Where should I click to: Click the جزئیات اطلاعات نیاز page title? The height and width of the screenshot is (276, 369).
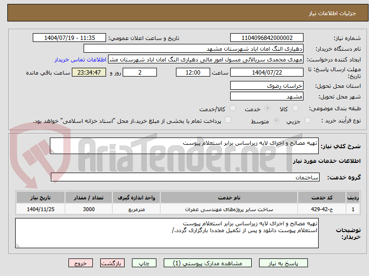click(x=332, y=13)
